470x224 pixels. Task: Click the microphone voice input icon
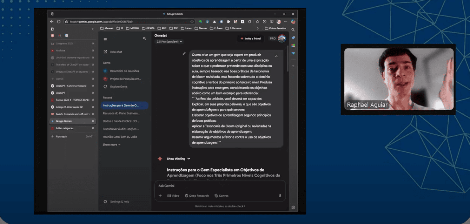tap(280, 196)
